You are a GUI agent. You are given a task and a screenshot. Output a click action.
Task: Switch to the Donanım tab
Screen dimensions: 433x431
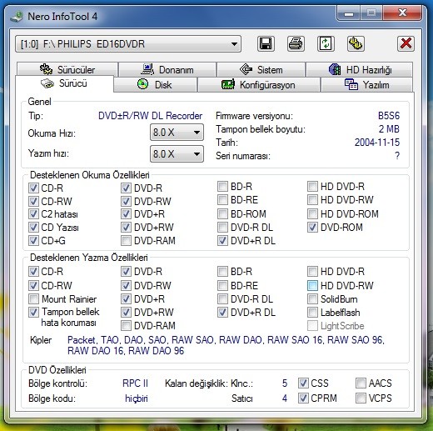click(167, 69)
